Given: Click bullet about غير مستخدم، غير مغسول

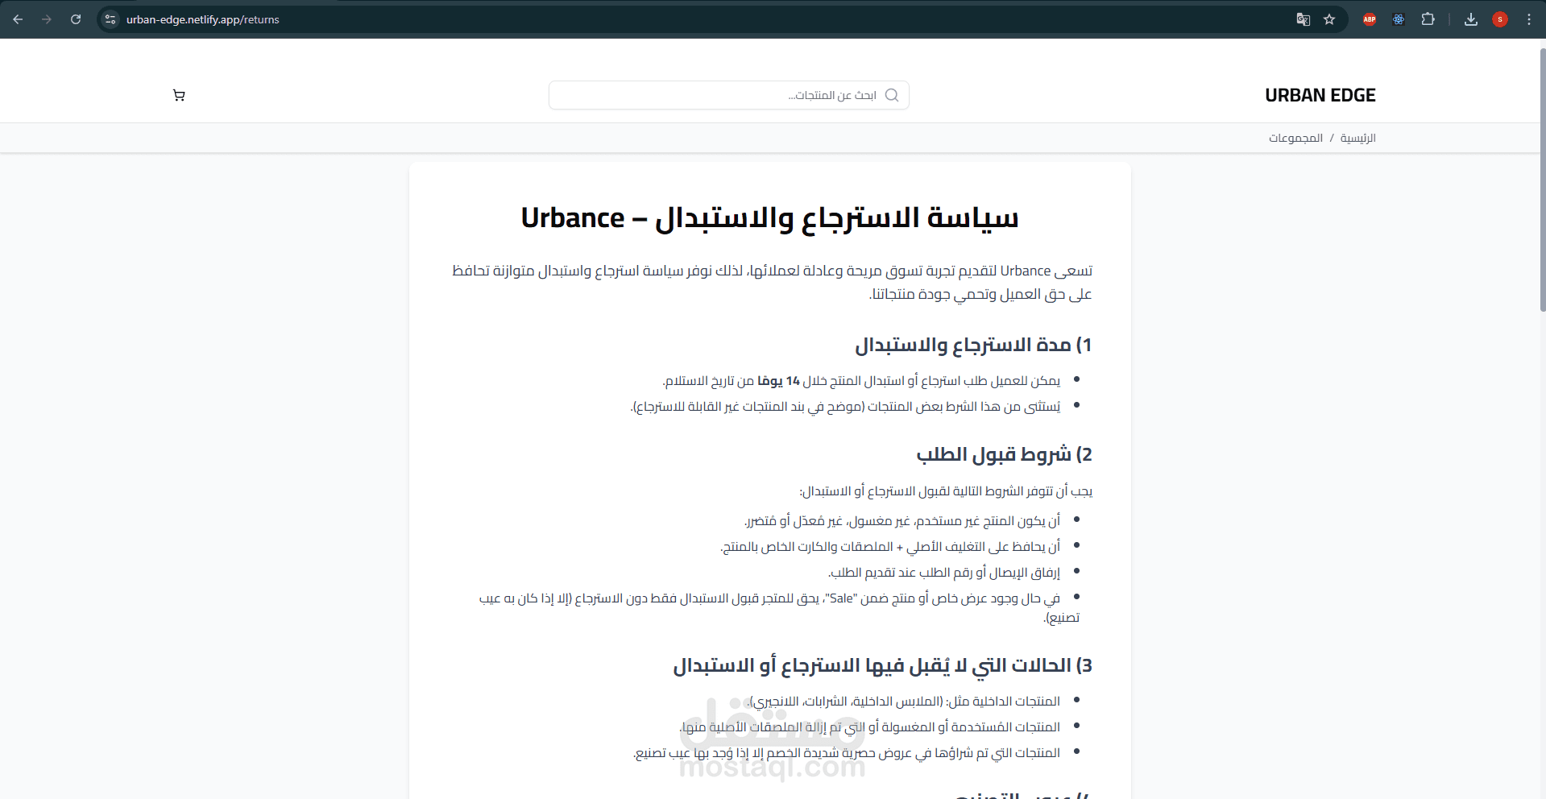Looking at the screenshot, I should [902, 521].
